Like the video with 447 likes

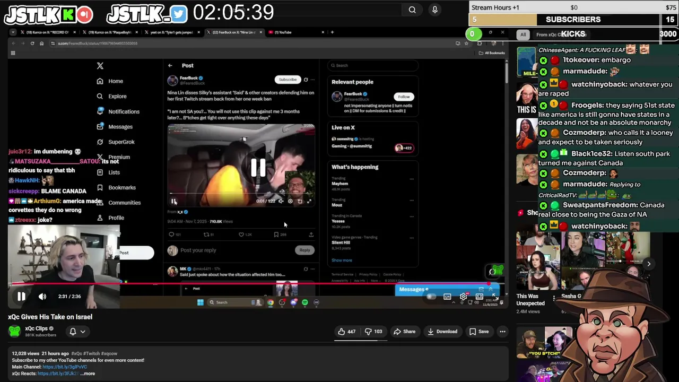click(347, 332)
